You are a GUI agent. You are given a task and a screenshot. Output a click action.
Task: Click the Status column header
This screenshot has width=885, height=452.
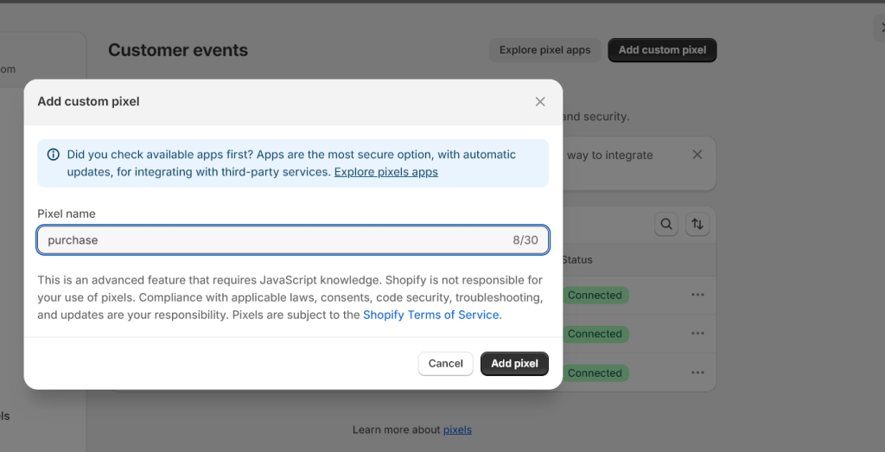click(x=576, y=259)
